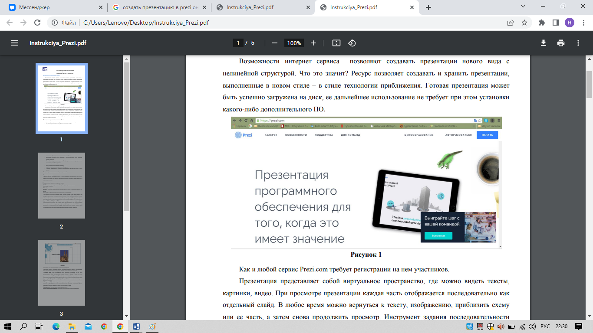Switch to the Google search tab about Prezi

(159, 7)
